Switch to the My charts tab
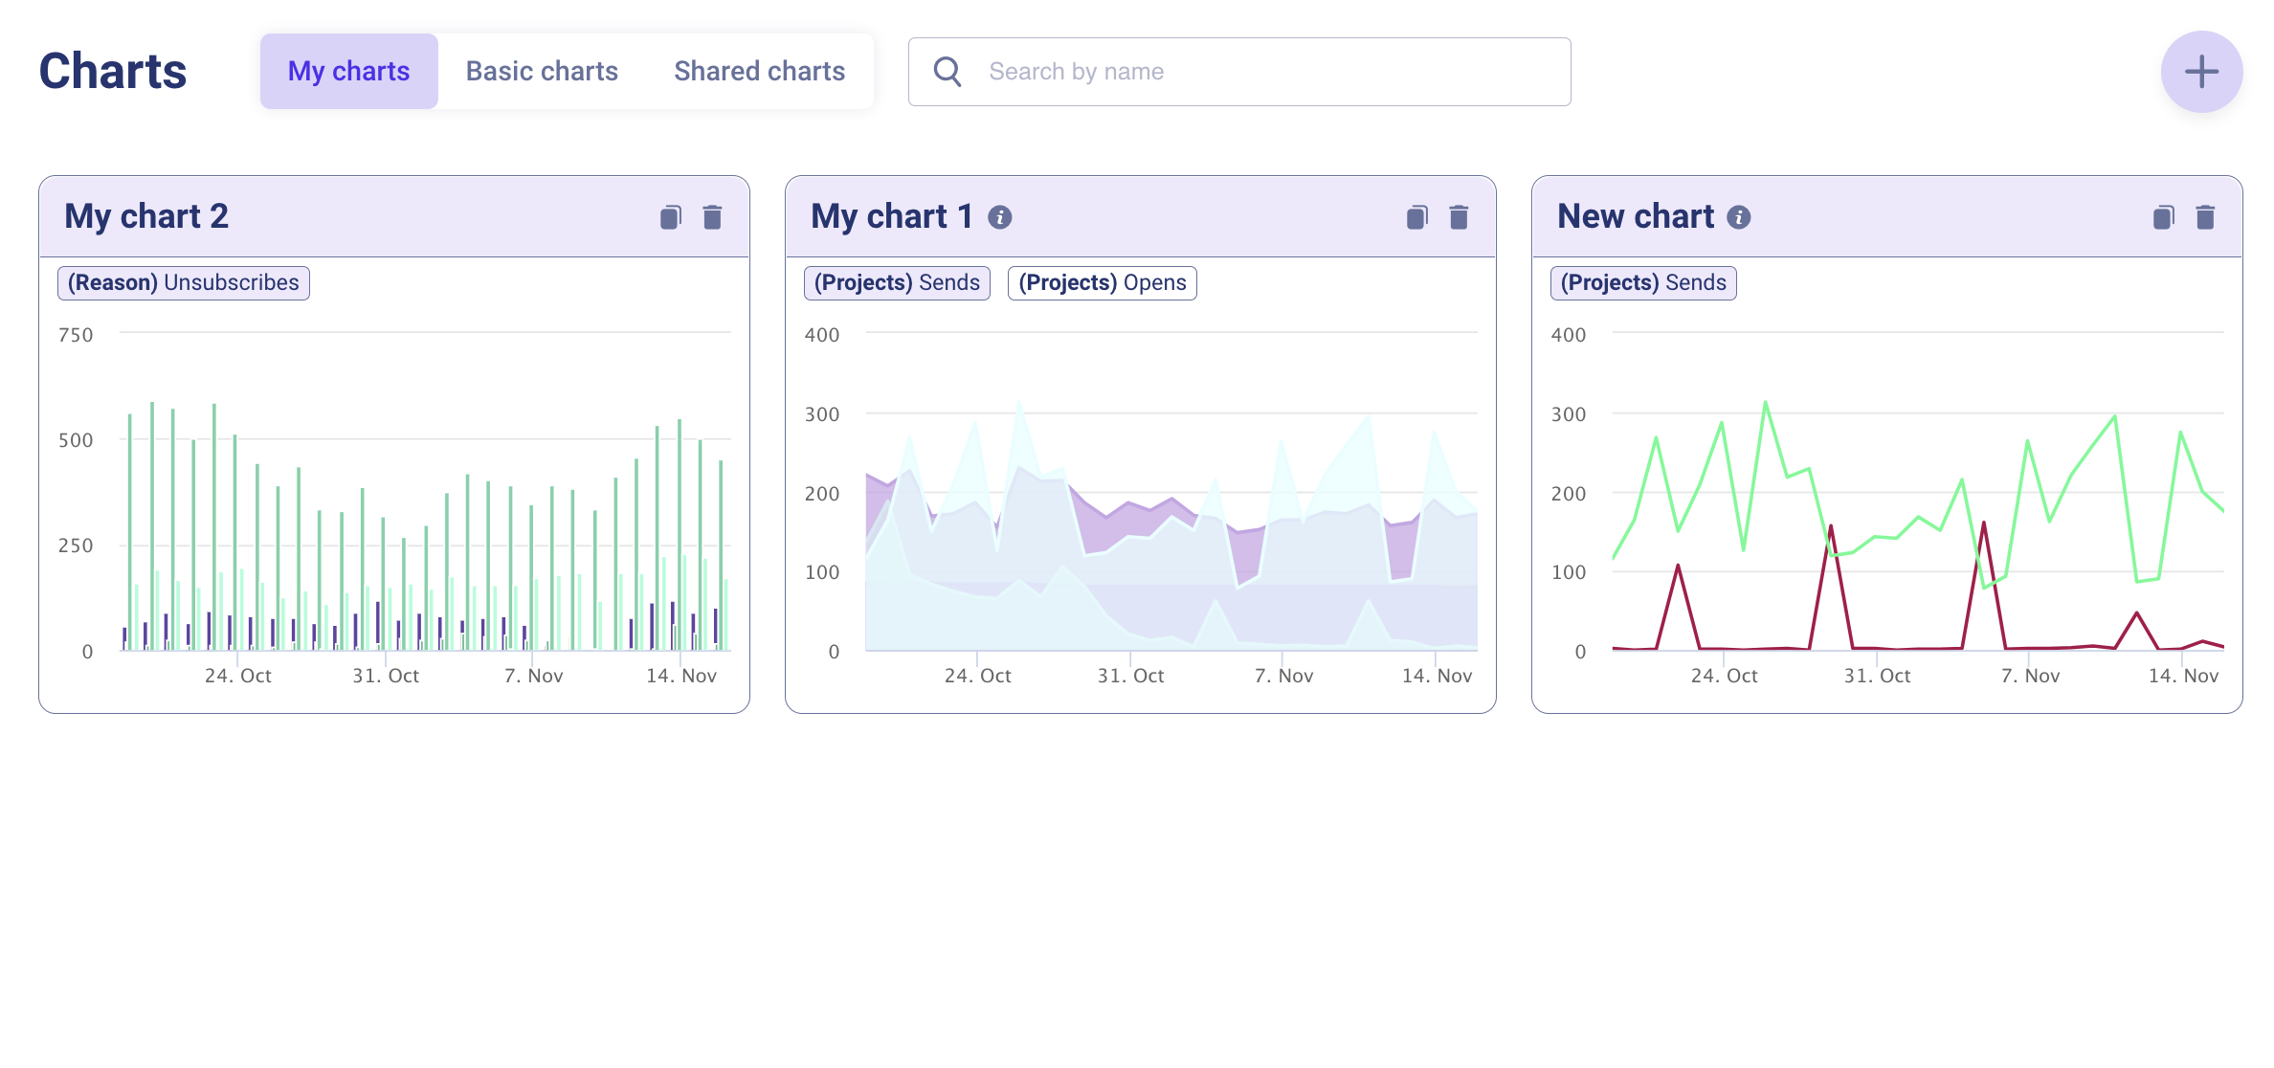The width and height of the screenshot is (2274, 1068). [x=348, y=72]
